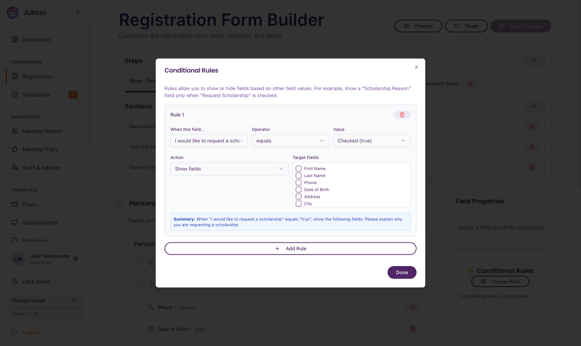Click the Dashboard sidebar icon
Viewport: 581px width, 346px height.
(15, 40)
